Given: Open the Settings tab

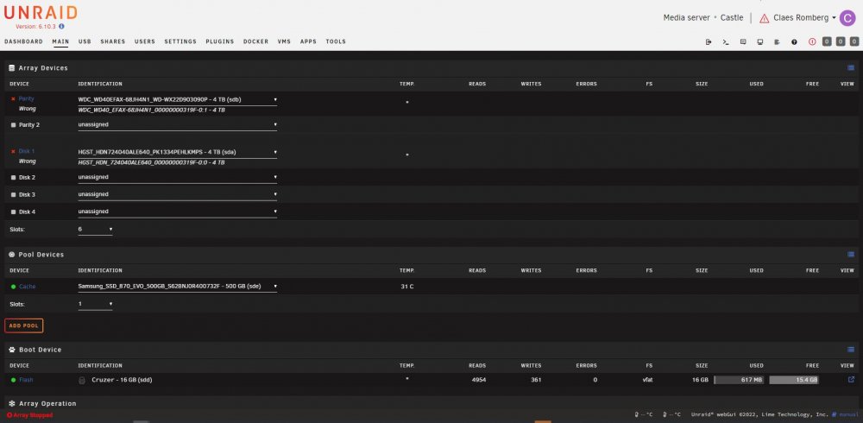Looking at the screenshot, I should [x=180, y=41].
